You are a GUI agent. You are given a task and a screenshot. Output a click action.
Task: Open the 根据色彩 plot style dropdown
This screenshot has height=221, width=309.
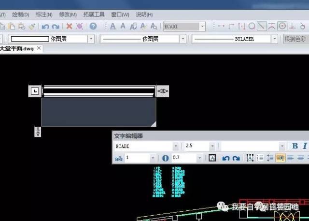coord(296,39)
